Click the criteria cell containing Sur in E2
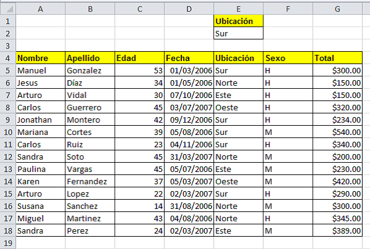 point(239,33)
